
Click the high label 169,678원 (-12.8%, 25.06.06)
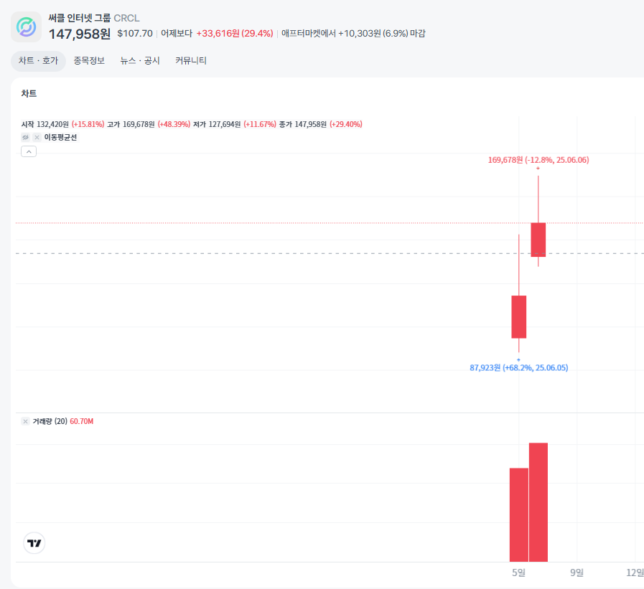pos(538,160)
